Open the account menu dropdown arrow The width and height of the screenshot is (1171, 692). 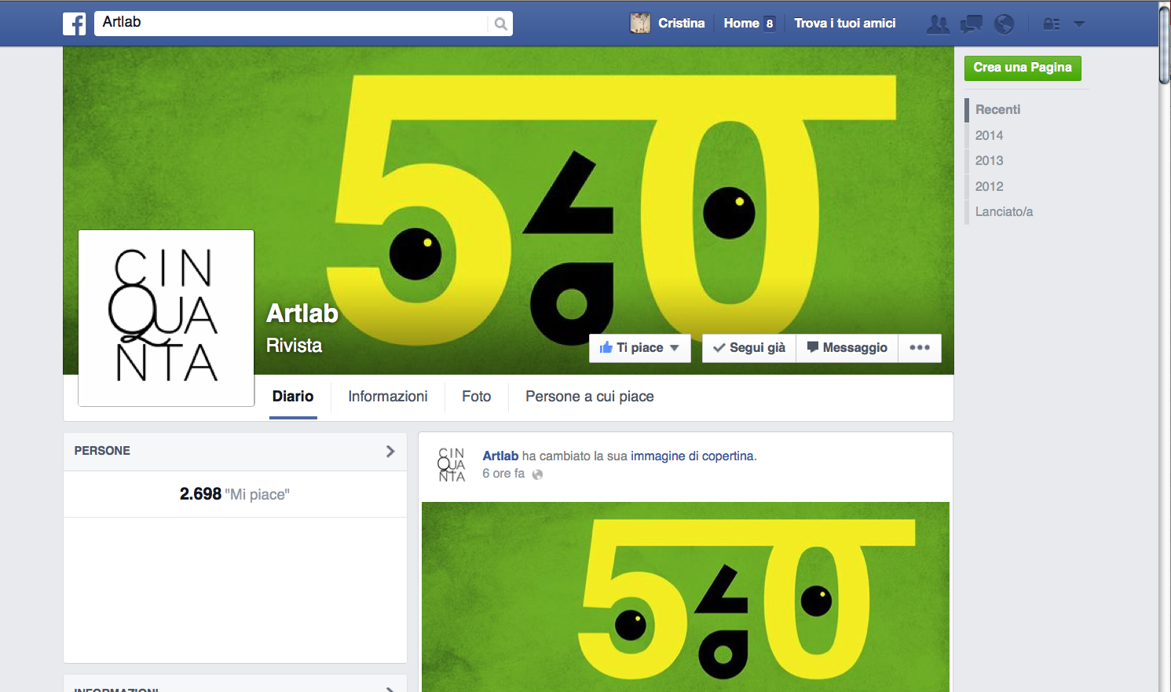tap(1079, 24)
